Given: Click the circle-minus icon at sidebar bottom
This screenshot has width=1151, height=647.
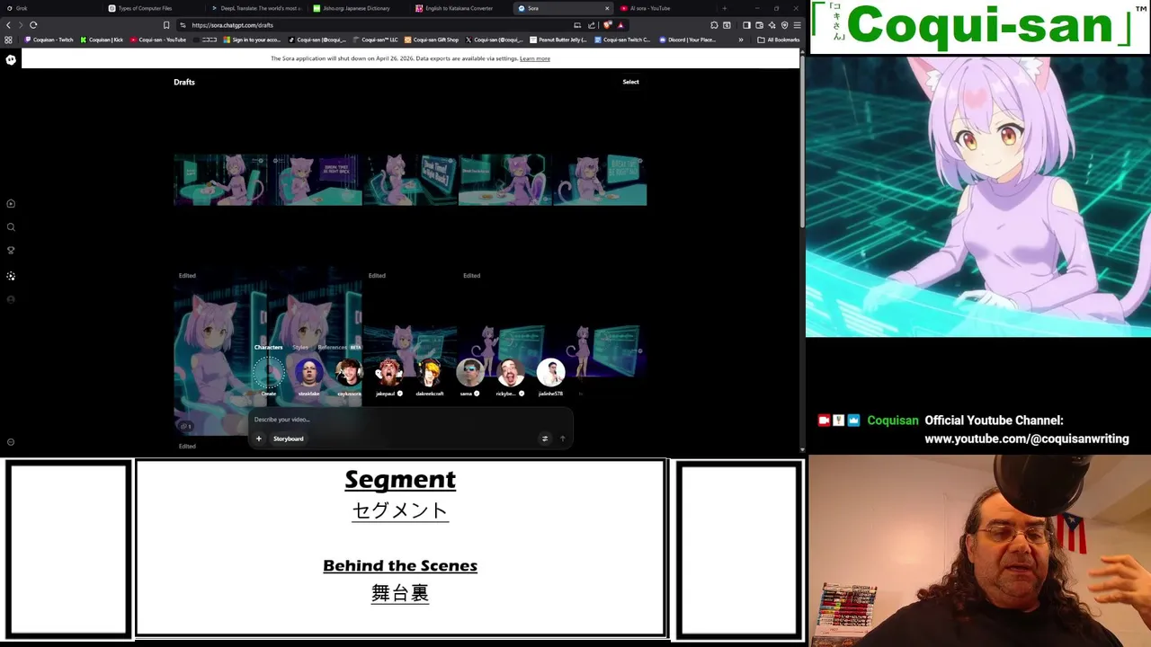Looking at the screenshot, I should click(11, 442).
